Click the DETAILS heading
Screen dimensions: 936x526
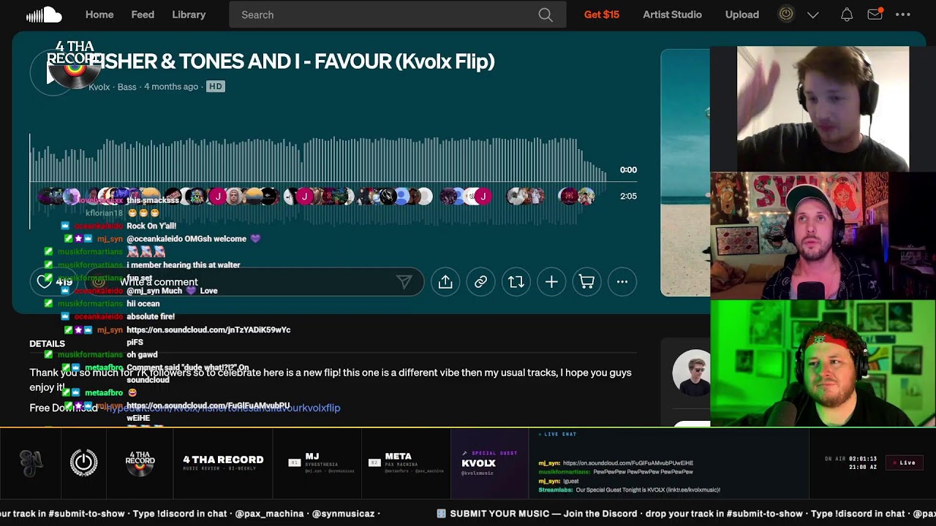pos(47,343)
